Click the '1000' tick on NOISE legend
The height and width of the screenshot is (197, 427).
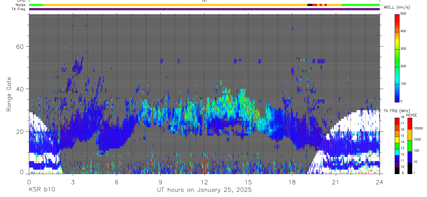point(418,139)
